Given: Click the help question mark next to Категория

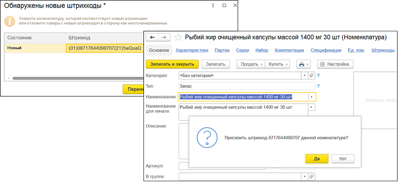Looking at the screenshot, I should pos(318,76).
